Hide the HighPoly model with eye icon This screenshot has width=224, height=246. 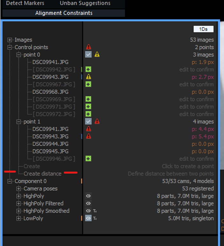click(88, 196)
